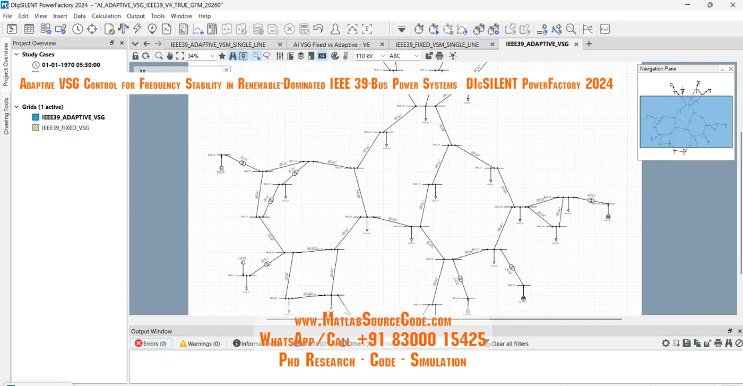Switch to IEEE39_FIXED_VSM_SINGLE_LINE tab
743x386 pixels.
tap(437, 45)
